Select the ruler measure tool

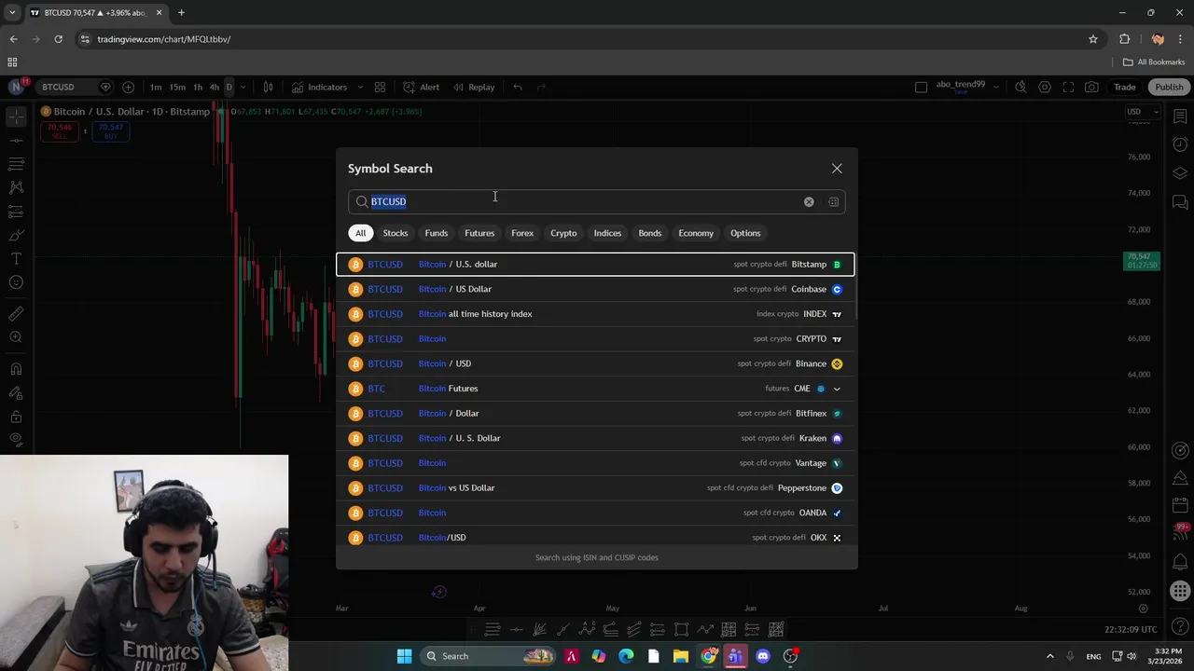tap(16, 314)
